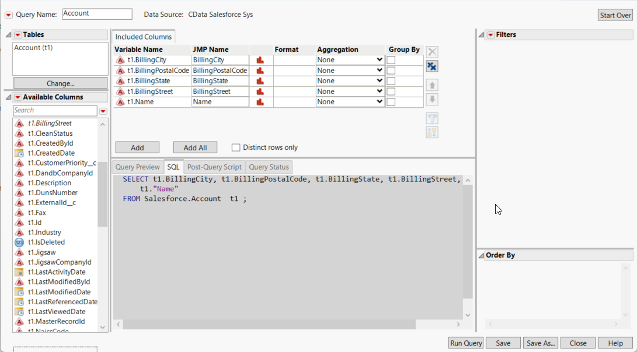
Task: Open the search options dropdown beside Search field
Action: click(x=103, y=110)
